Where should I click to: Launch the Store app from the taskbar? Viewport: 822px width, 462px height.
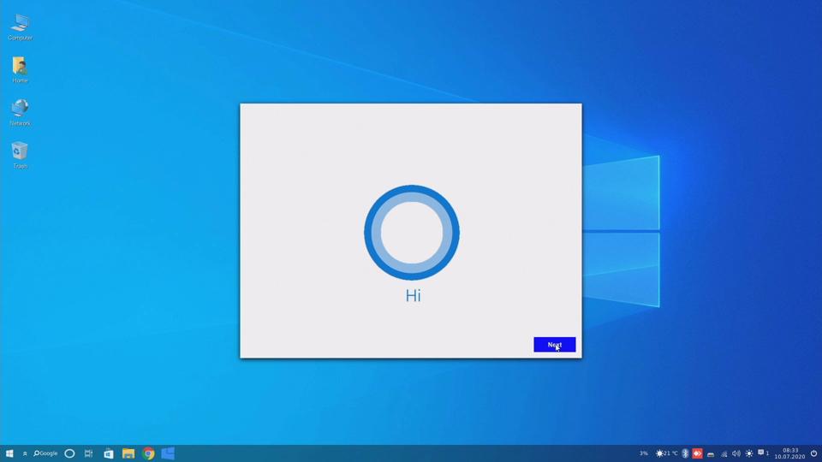coord(109,453)
